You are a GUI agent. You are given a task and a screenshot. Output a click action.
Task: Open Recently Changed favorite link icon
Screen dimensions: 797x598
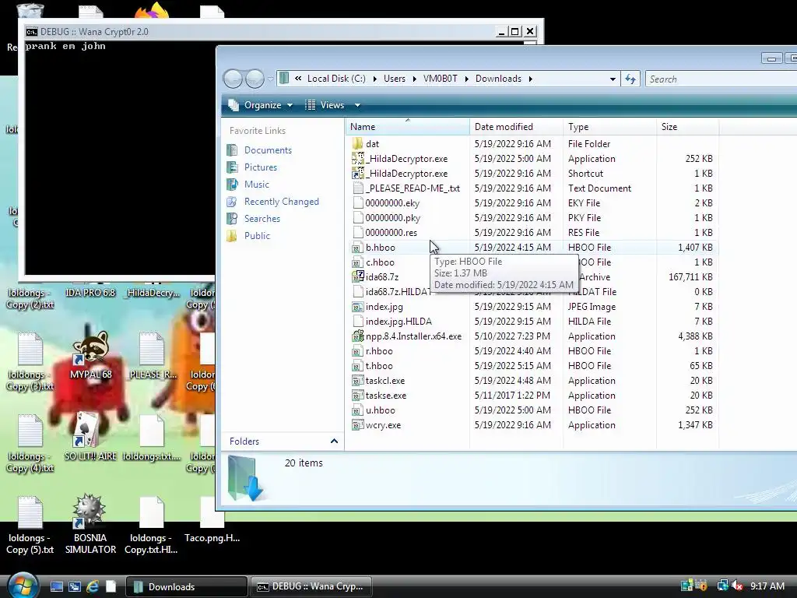point(232,202)
